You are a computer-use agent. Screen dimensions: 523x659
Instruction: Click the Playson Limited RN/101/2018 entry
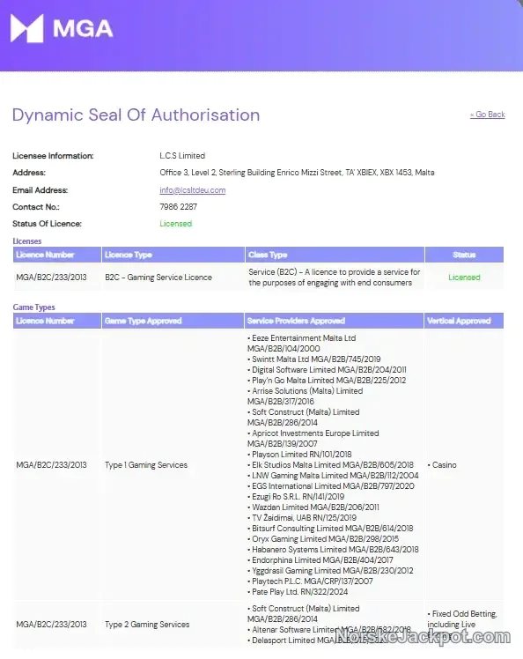pos(299,455)
